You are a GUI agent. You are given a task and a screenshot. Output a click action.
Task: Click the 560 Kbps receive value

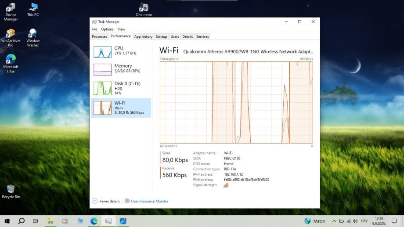click(174, 175)
